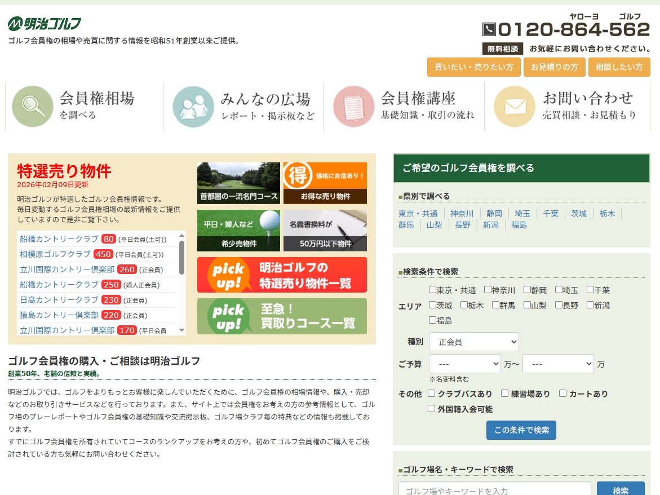The width and height of the screenshot is (660, 495).
Task: Expand the maximum ご予算 dropdown
Action: (558, 364)
